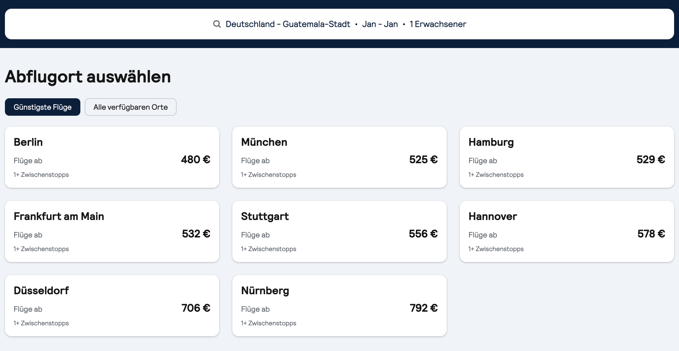Select the Günstigste Flüge filter
The image size is (679, 351).
pos(43,107)
